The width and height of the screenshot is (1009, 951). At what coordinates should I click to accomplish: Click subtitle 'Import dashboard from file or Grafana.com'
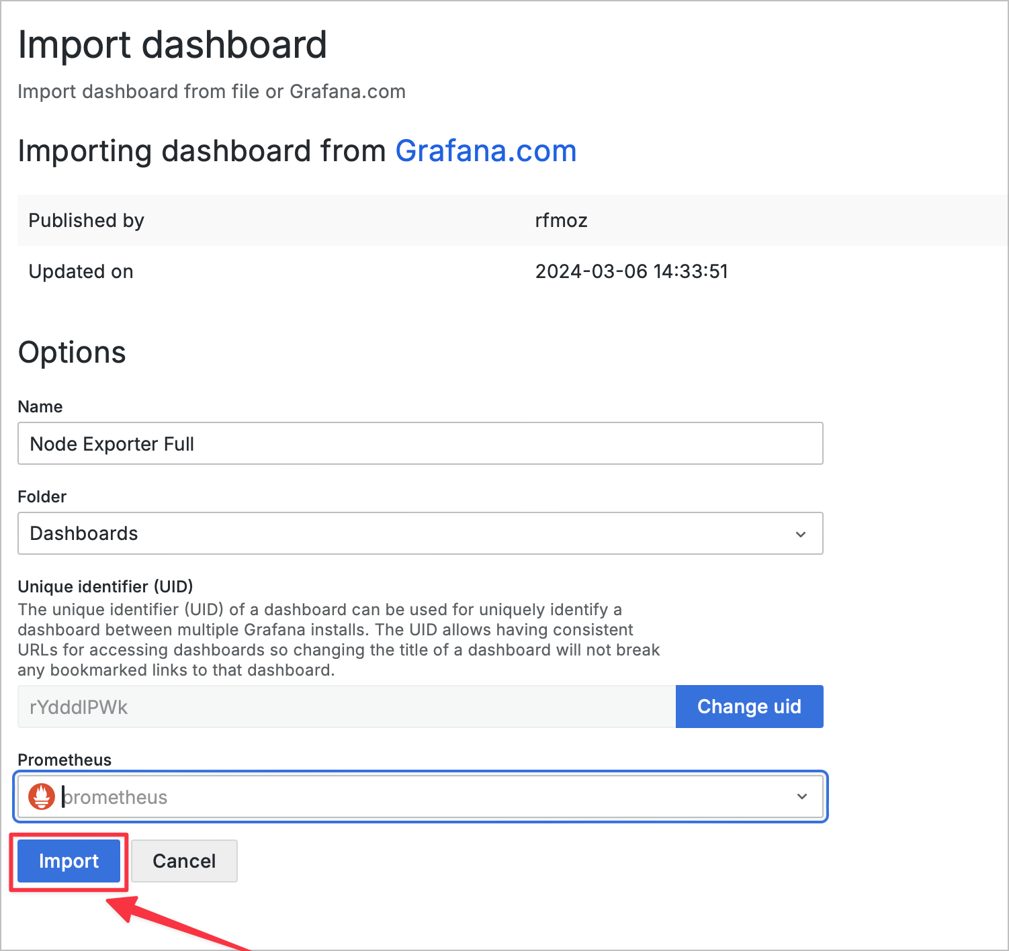(x=212, y=91)
